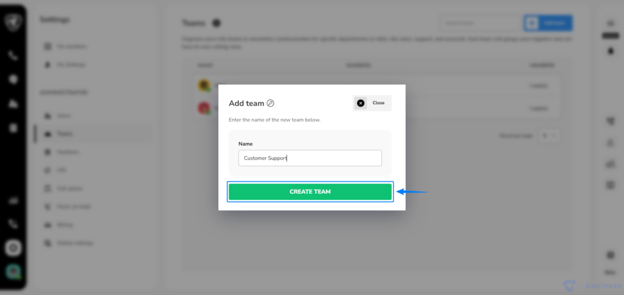Image resolution: width=624 pixels, height=295 pixels.
Task: Click the yellow team avatar in list
Action: (x=204, y=85)
